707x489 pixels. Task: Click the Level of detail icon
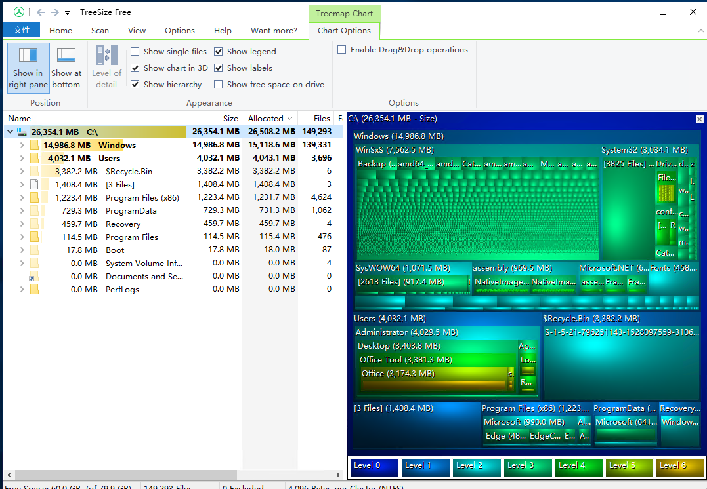(x=106, y=68)
